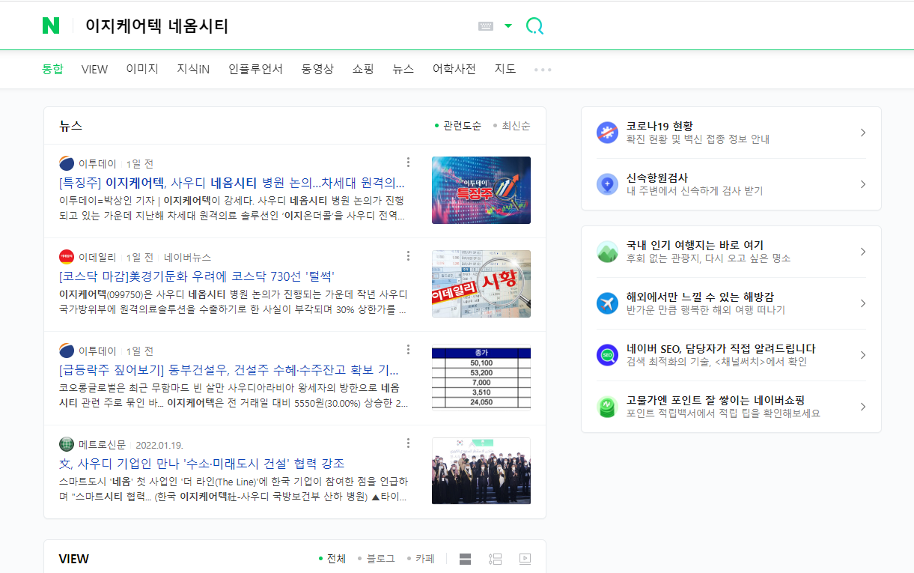Go to the 지식iN tab
Image resolution: width=914 pixels, height=573 pixels.
point(193,69)
